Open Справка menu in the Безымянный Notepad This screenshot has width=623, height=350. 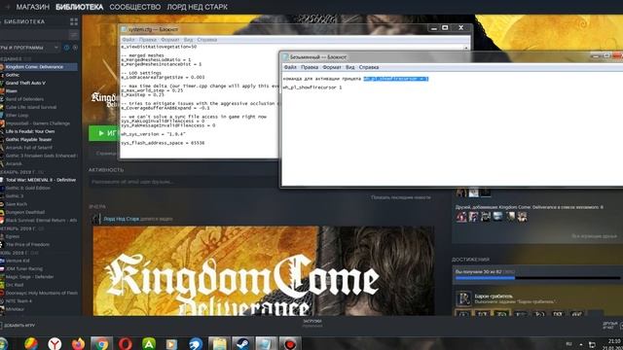(369, 67)
